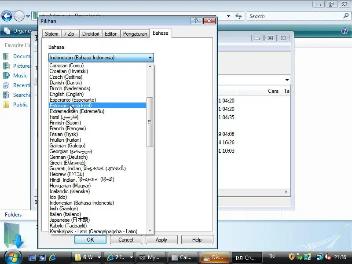This screenshot has width=352, height=264.
Task: Click the show desktop quick launch icon
Action: (x=32, y=257)
